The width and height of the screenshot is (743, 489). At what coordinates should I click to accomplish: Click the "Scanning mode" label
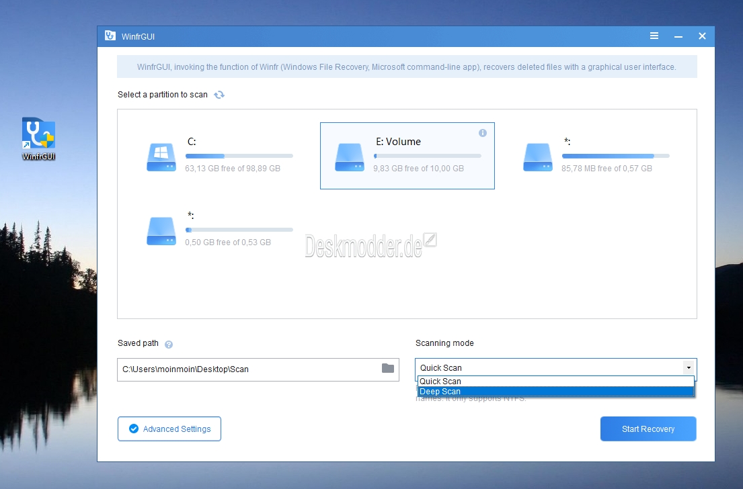pos(444,343)
